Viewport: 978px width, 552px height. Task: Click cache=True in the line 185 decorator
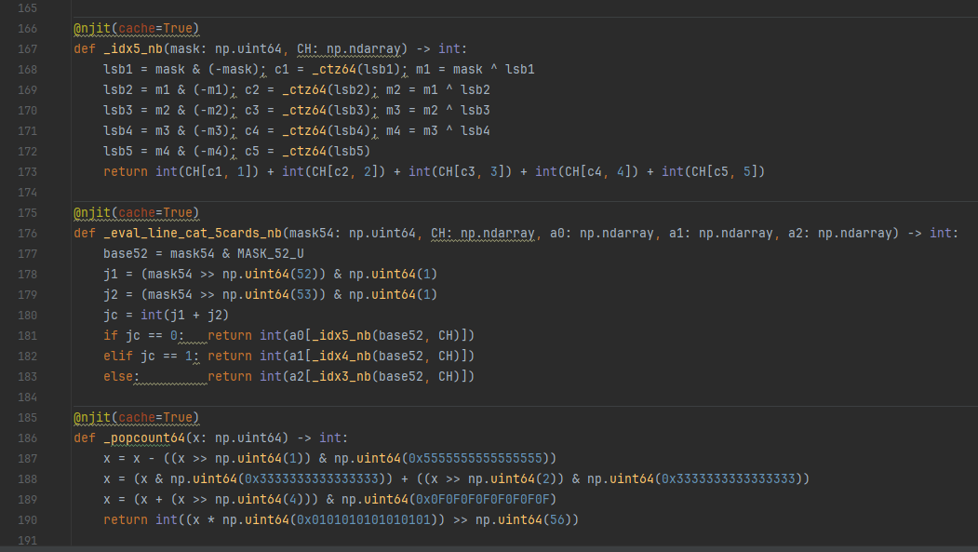(155, 417)
